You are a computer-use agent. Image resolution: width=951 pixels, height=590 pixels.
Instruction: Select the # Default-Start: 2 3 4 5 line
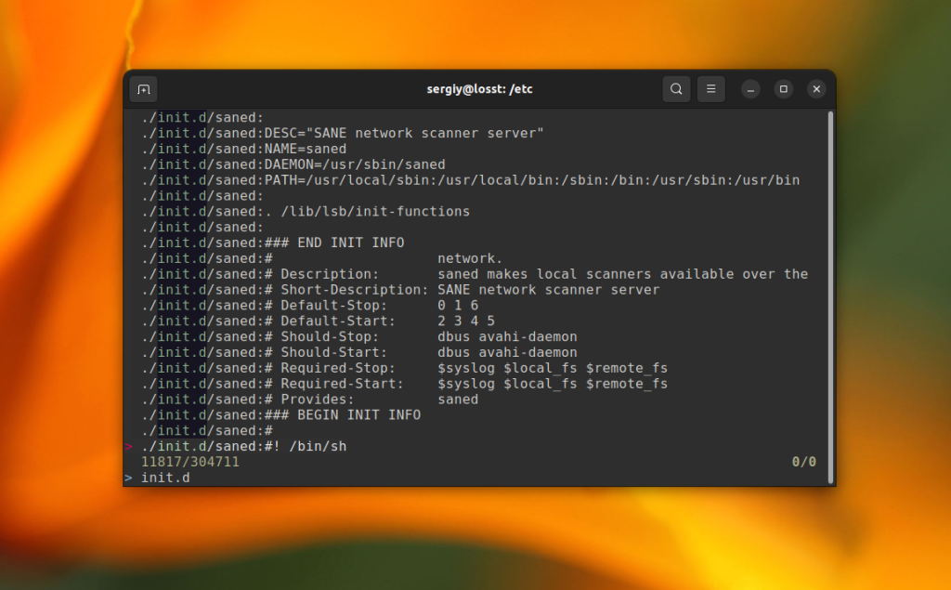coord(318,321)
